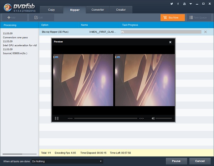The image size is (214, 166).
Task: Adjust the preview volume slider
Action: tap(164, 118)
